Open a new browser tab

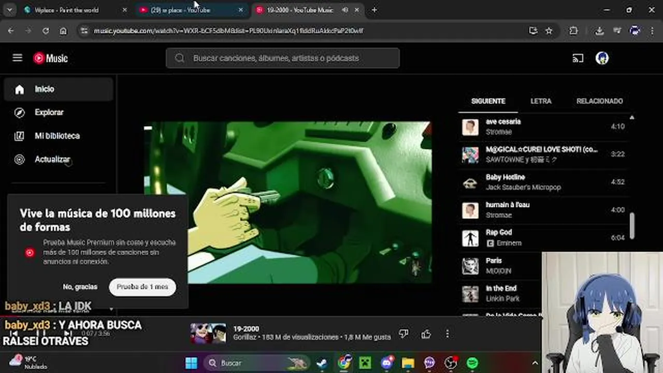pyautogui.click(x=374, y=10)
